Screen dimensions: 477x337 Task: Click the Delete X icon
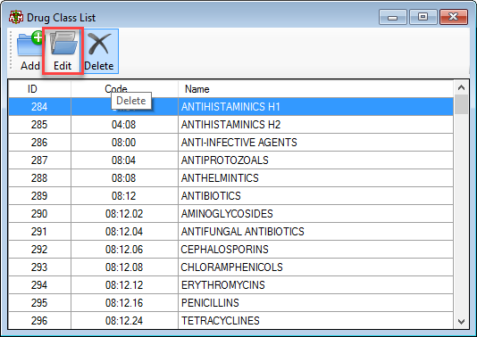click(99, 44)
